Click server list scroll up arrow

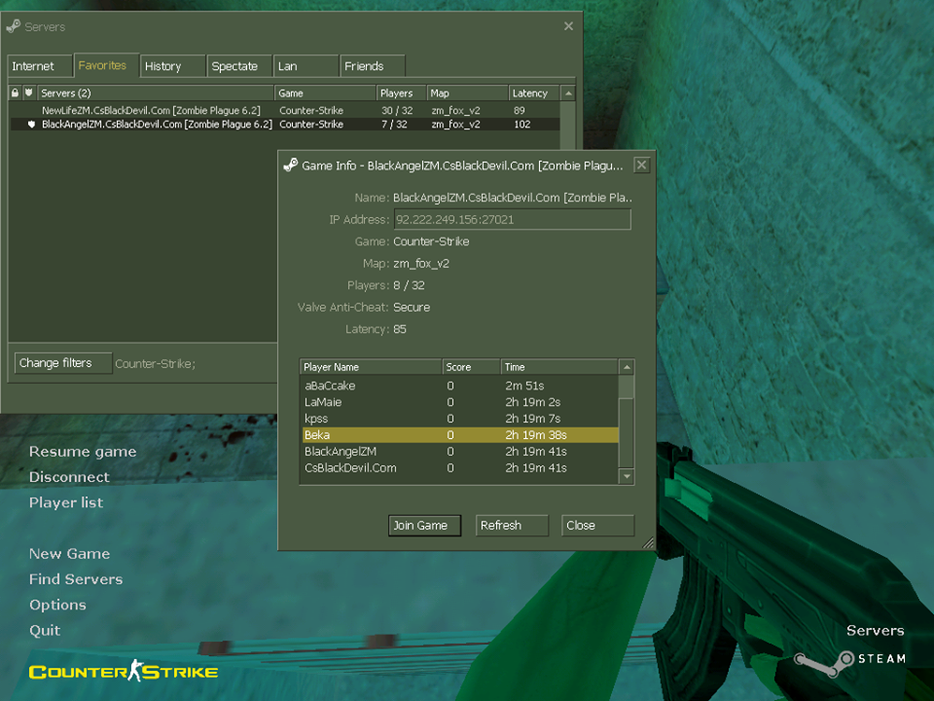click(568, 93)
